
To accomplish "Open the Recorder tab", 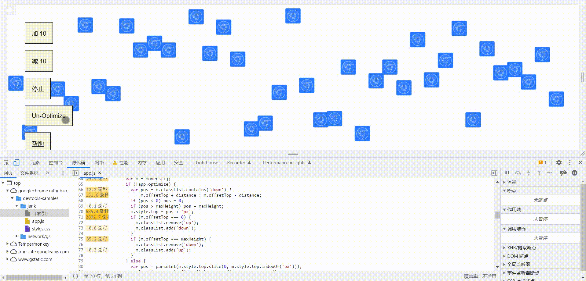I will coord(239,163).
